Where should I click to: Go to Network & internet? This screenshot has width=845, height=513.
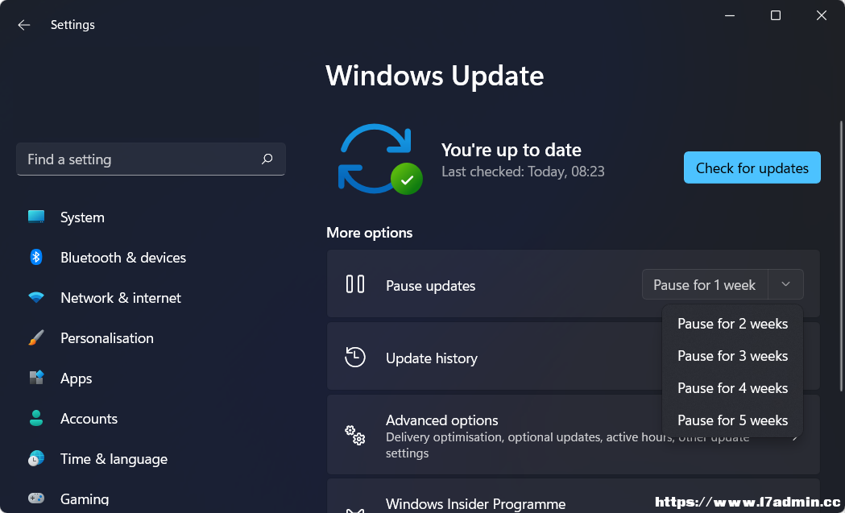tap(121, 297)
